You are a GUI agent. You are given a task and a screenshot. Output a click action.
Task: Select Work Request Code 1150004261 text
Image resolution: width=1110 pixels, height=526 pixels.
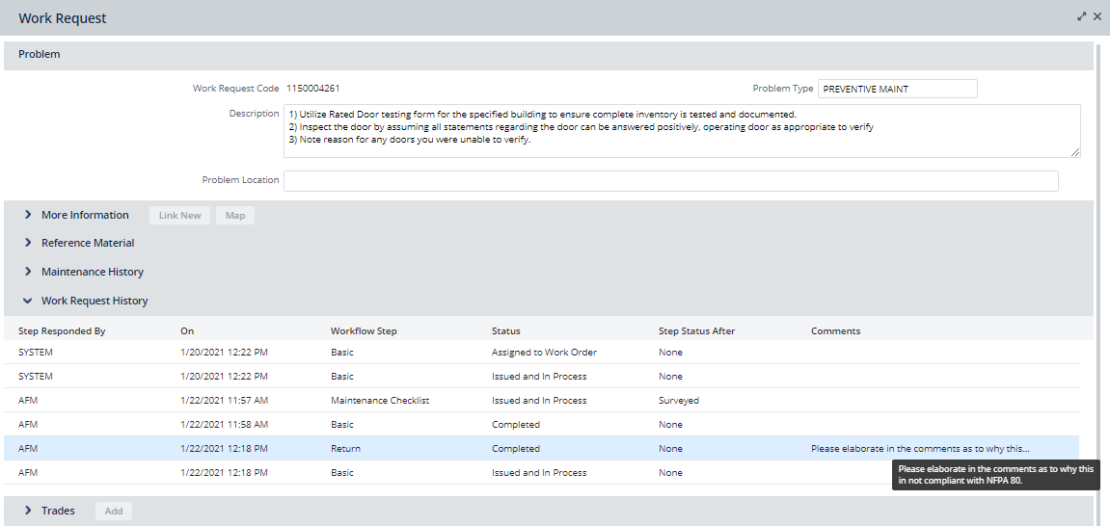312,89
